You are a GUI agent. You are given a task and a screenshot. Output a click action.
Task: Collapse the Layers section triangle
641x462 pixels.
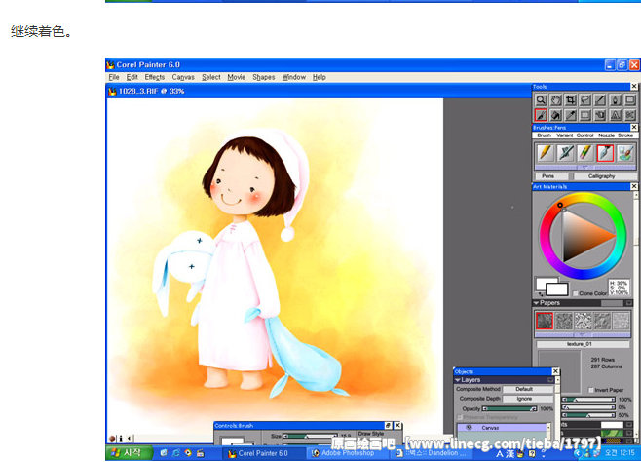(458, 380)
